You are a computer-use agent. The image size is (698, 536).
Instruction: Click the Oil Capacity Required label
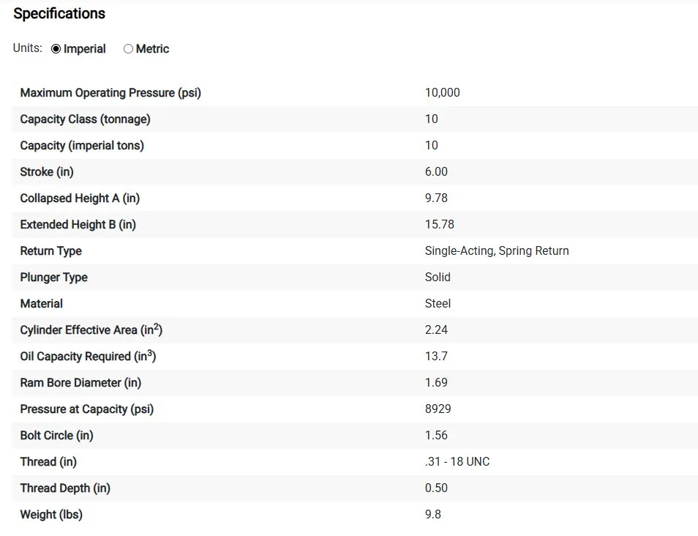click(88, 356)
